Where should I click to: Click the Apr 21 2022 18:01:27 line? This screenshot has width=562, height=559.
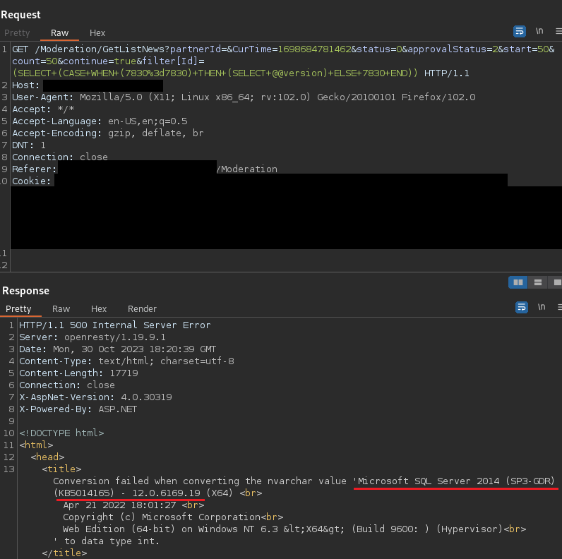click(x=133, y=505)
